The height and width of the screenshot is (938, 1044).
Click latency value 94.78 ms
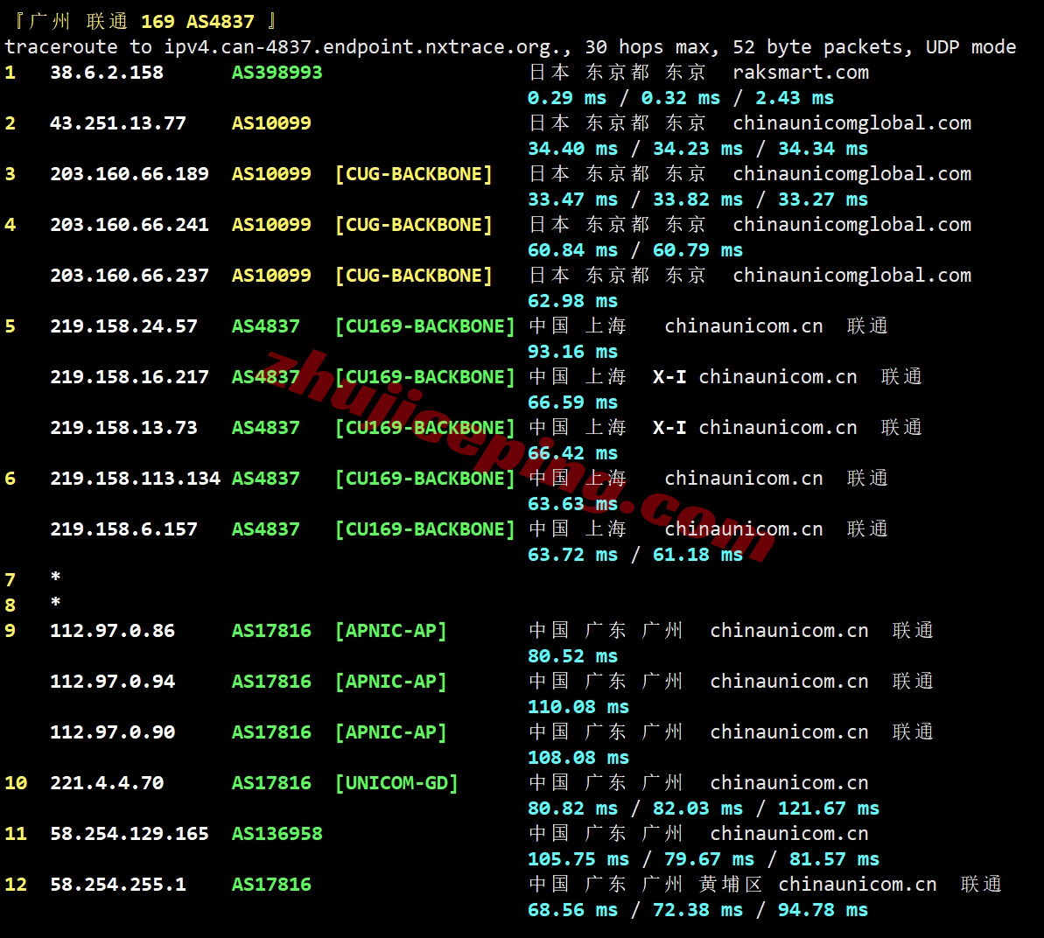823,910
